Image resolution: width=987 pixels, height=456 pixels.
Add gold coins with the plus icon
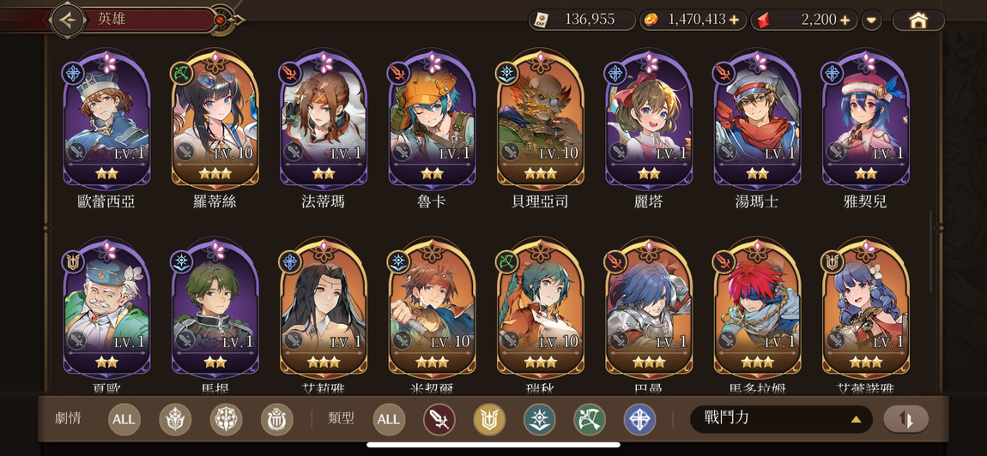[734, 20]
